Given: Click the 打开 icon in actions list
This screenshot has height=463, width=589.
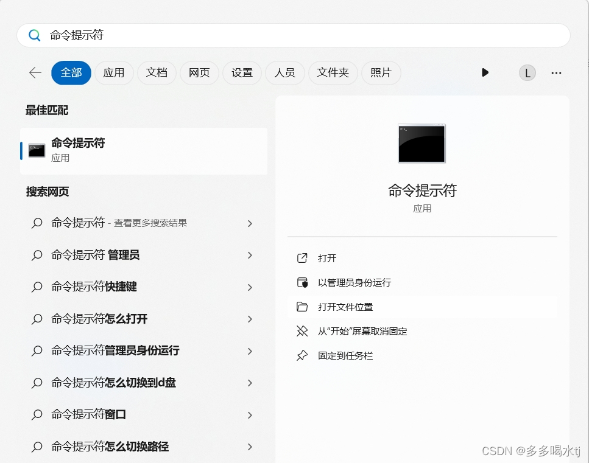Looking at the screenshot, I should tap(302, 258).
